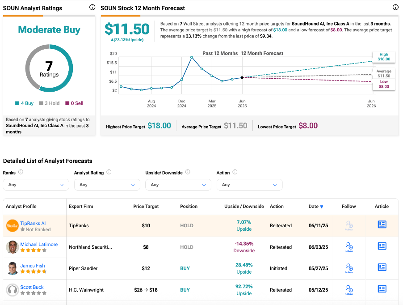Click the 06/11/25 date cell

318,225
